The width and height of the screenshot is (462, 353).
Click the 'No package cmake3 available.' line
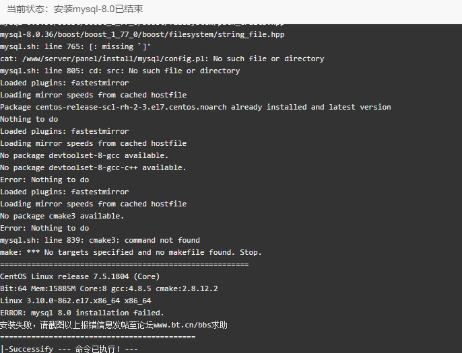62,217
